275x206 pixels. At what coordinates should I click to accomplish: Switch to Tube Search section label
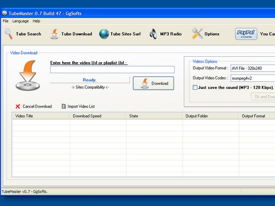click(28, 34)
